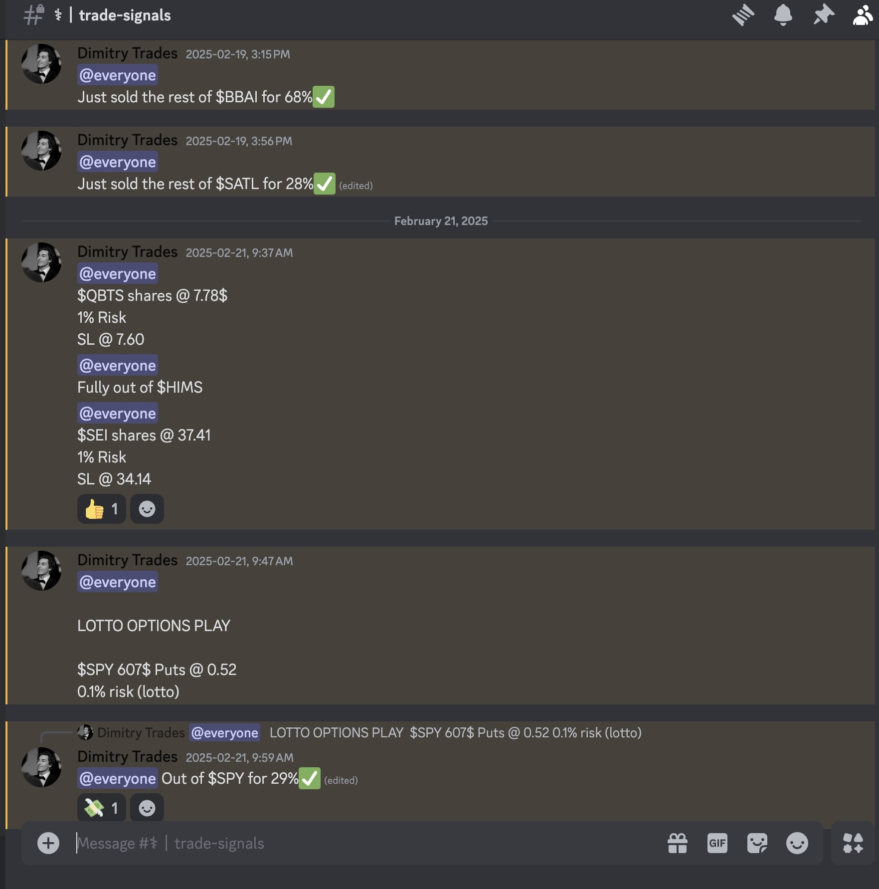The height and width of the screenshot is (889, 879).
Task: Click the trade-signals channel name header
Action: (x=125, y=15)
